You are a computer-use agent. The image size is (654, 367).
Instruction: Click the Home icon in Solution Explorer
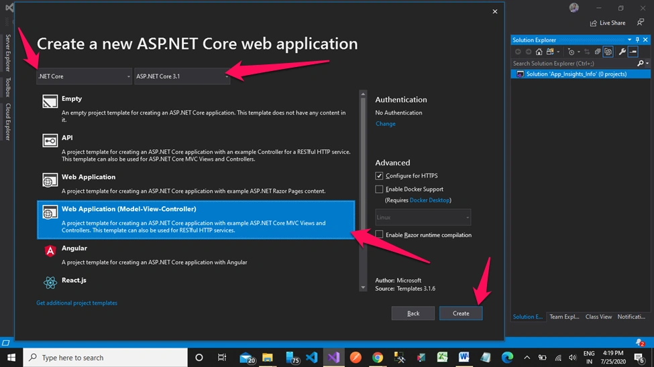coord(539,52)
